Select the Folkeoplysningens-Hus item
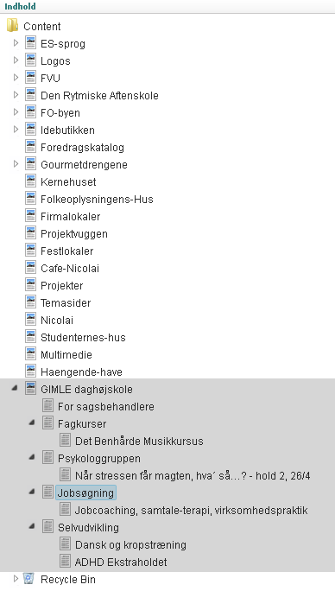The width and height of the screenshot is (335, 591). [97, 199]
